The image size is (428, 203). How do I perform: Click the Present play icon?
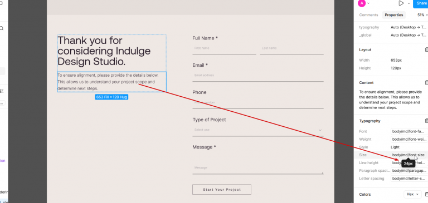coord(401,3)
